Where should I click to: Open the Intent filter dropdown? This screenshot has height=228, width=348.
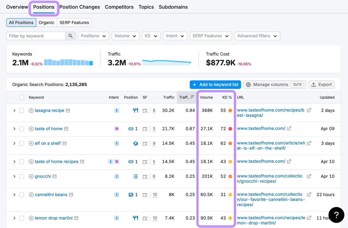[x=175, y=36]
